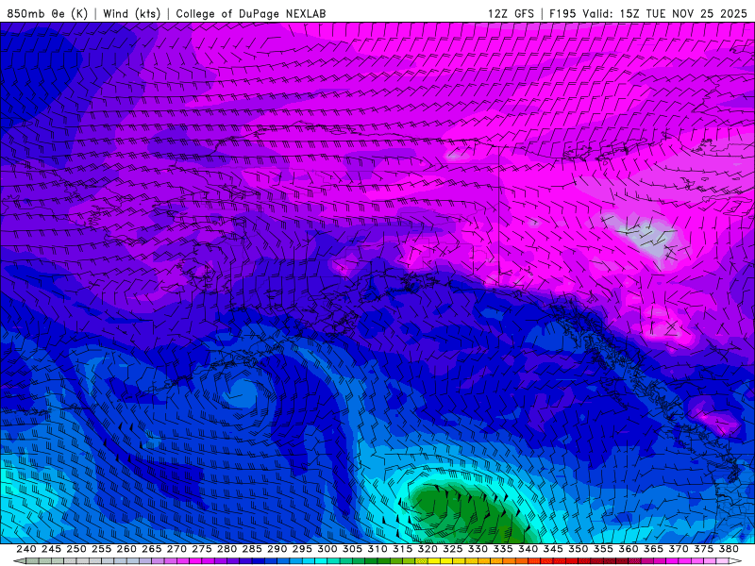Click the 380 value on the color scale

tap(729, 549)
